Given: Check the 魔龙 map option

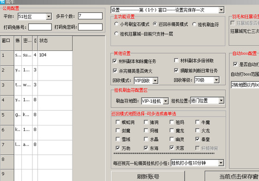Looking at the screenshot, I should [172, 131].
